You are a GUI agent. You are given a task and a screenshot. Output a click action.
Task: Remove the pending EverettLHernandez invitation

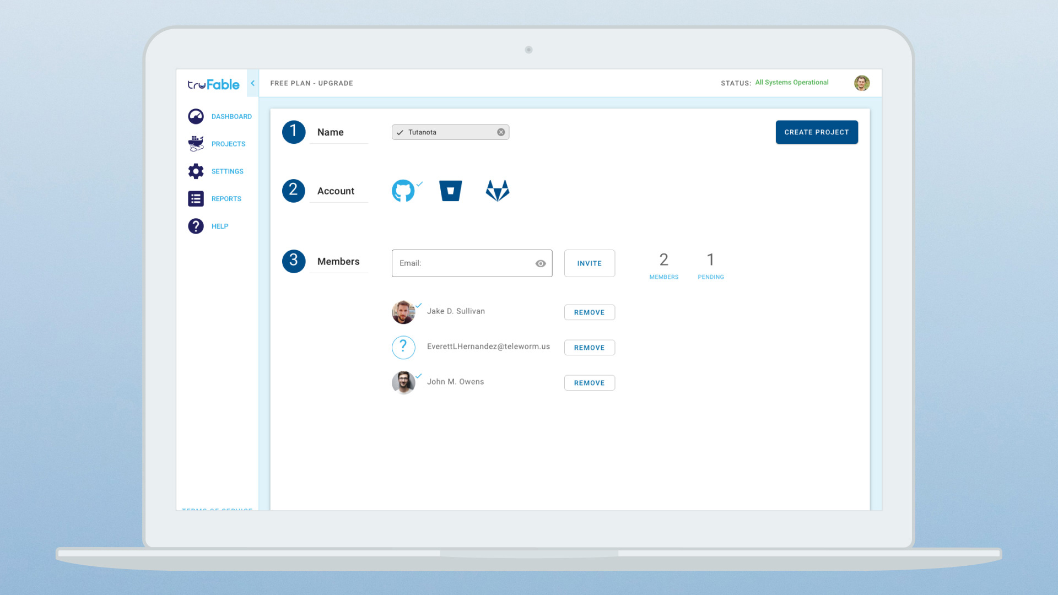coord(589,348)
